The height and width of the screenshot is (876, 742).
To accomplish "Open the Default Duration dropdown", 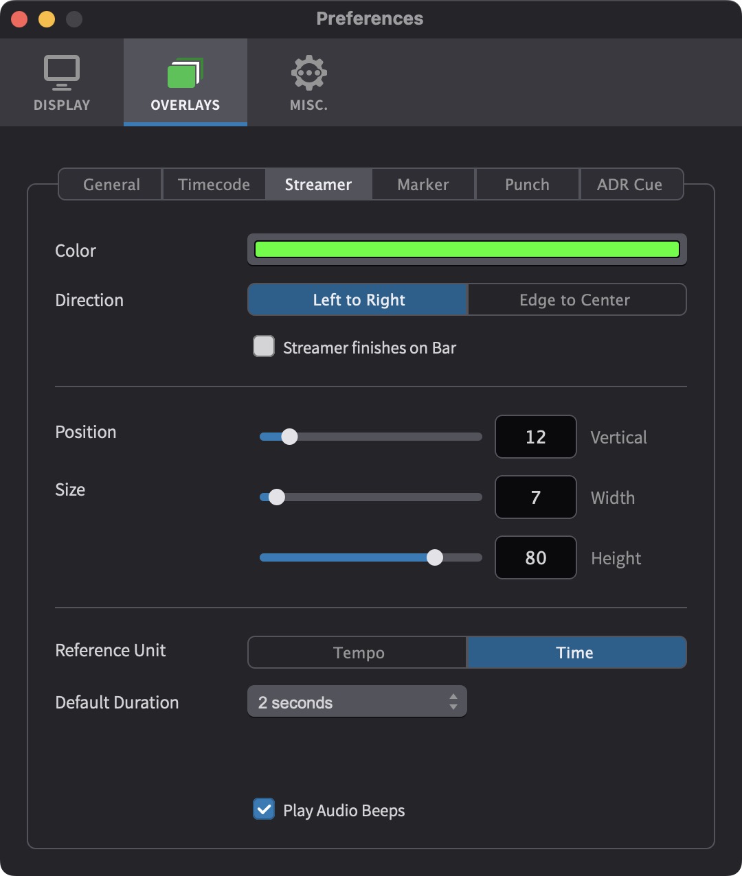I will click(x=357, y=702).
